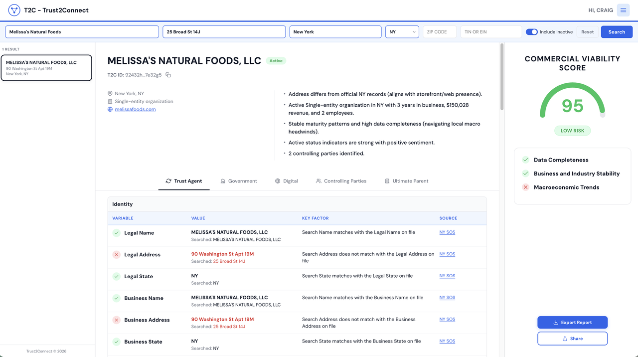Screen dimensions: 638x357
Task: Open NY SOS source for Legal Name
Action: 447,232
